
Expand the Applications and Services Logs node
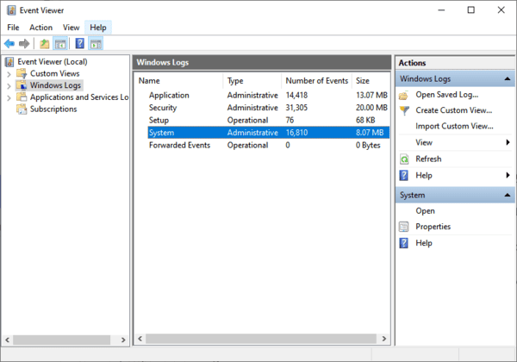pyautogui.click(x=9, y=97)
